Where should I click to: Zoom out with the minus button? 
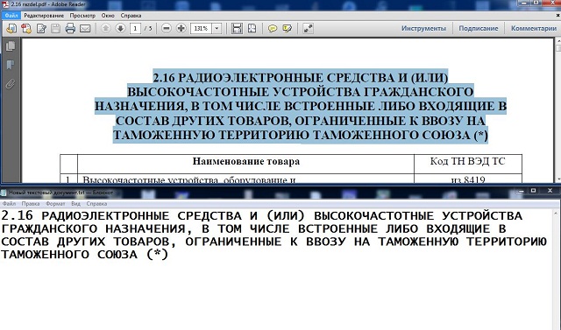pyautogui.click(x=167, y=28)
